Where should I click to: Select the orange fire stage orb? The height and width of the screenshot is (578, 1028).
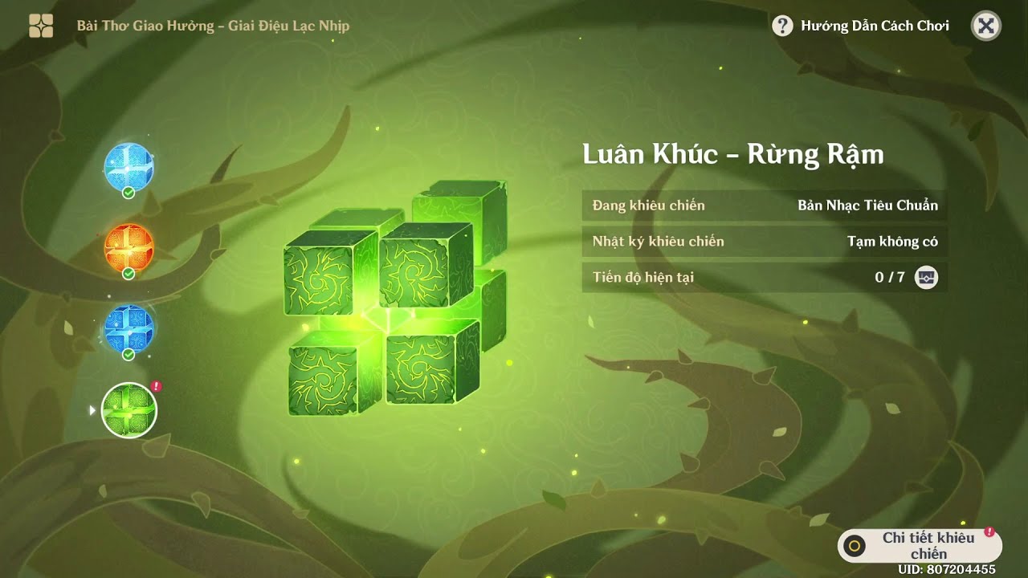[128, 247]
